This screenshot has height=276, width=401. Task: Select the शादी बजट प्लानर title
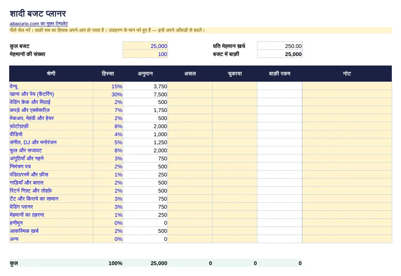tap(38, 14)
